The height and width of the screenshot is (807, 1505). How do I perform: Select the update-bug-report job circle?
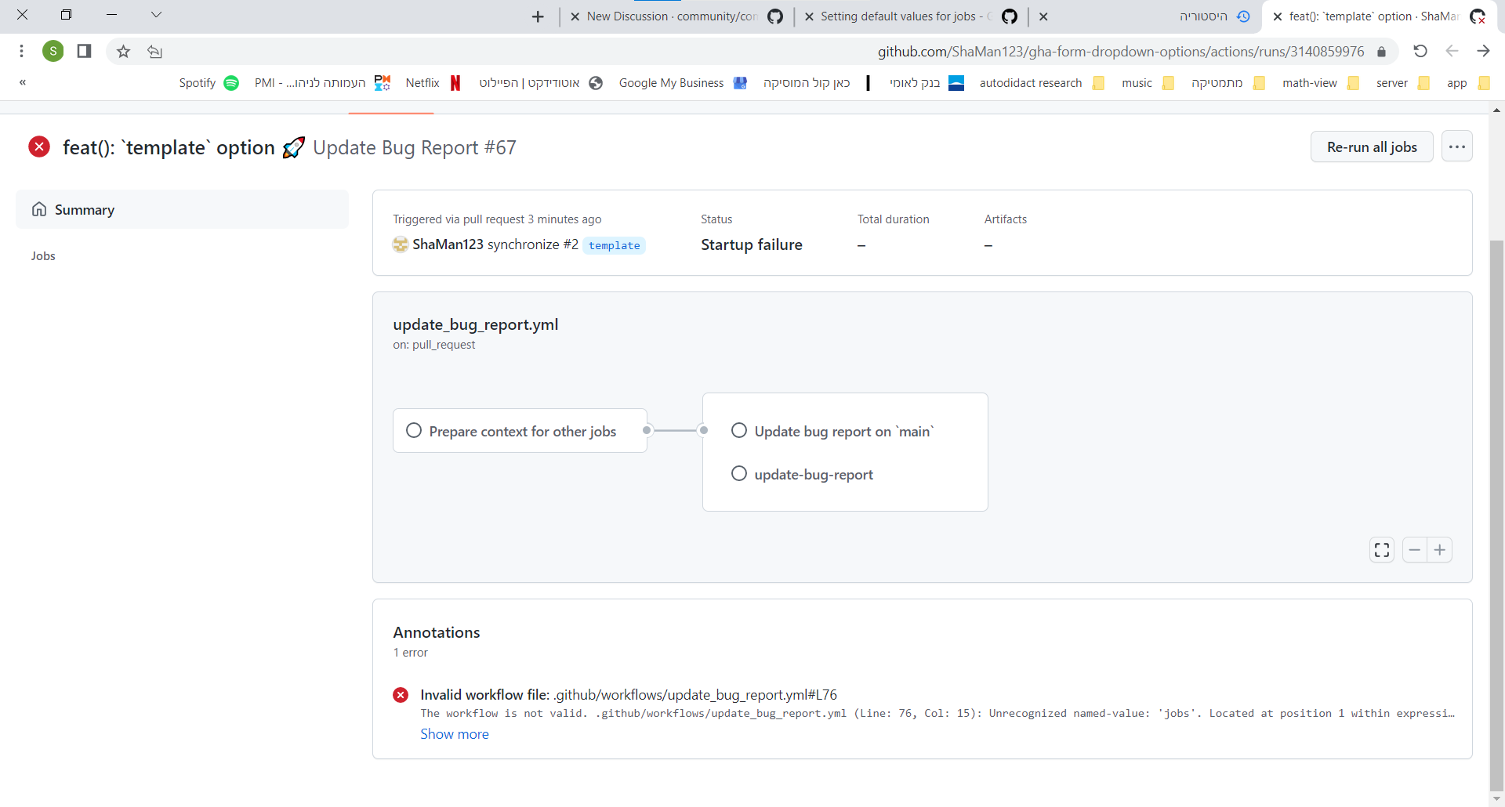[738, 473]
